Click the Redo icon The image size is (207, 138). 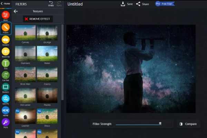[x=59, y=4]
